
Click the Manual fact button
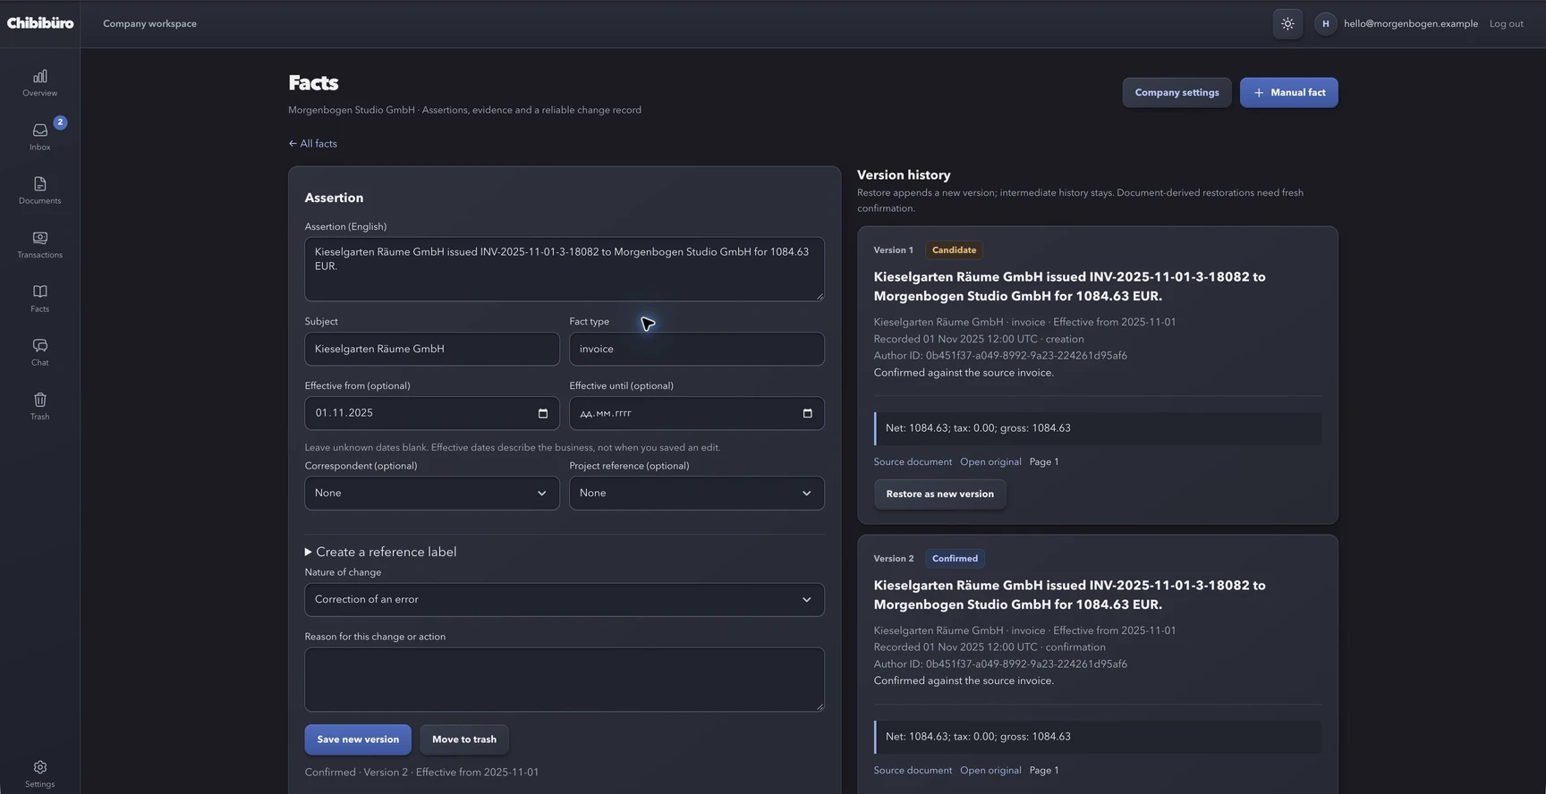pyautogui.click(x=1288, y=92)
